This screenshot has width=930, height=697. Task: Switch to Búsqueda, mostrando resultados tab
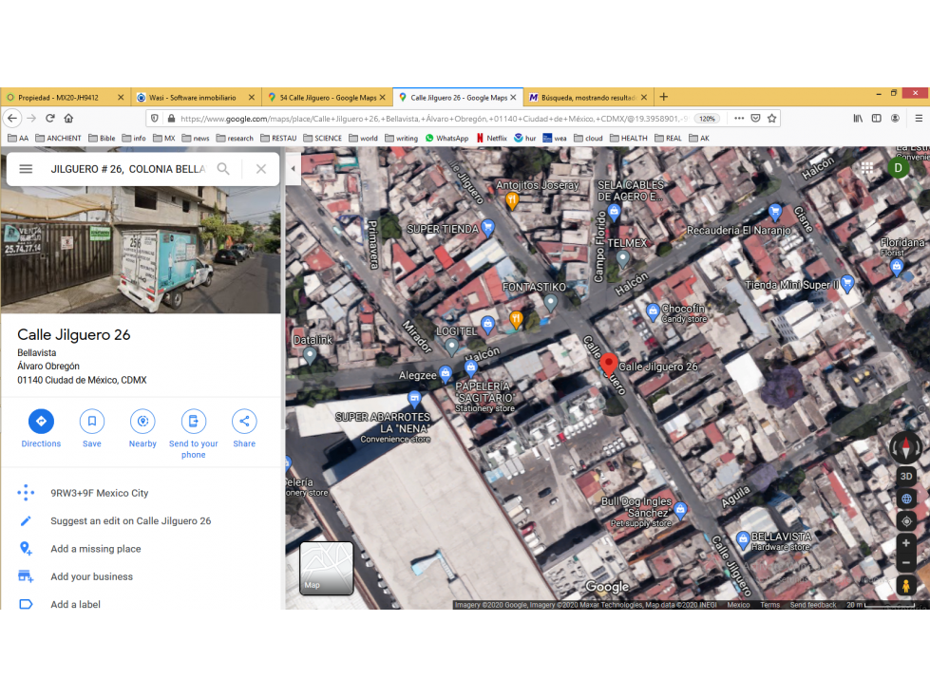[x=588, y=97]
